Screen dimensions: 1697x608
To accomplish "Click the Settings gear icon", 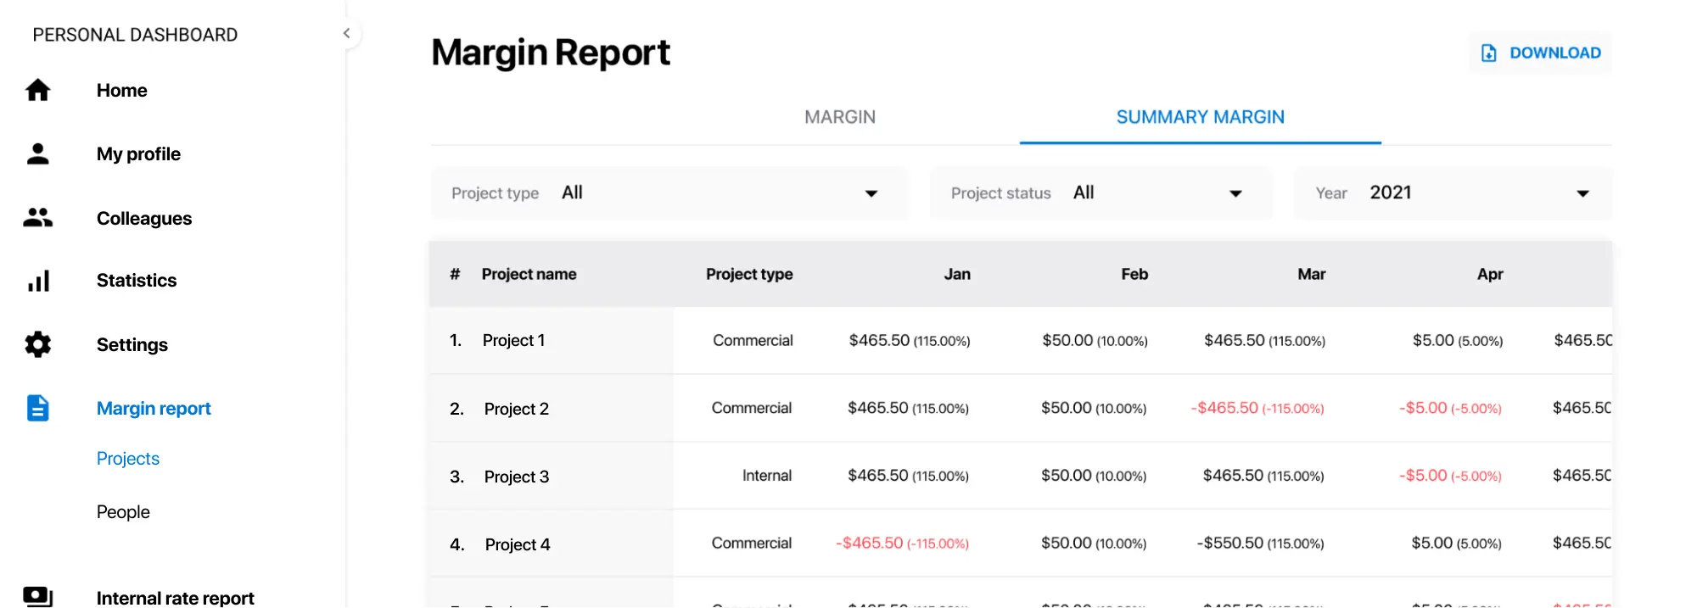I will (x=37, y=344).
